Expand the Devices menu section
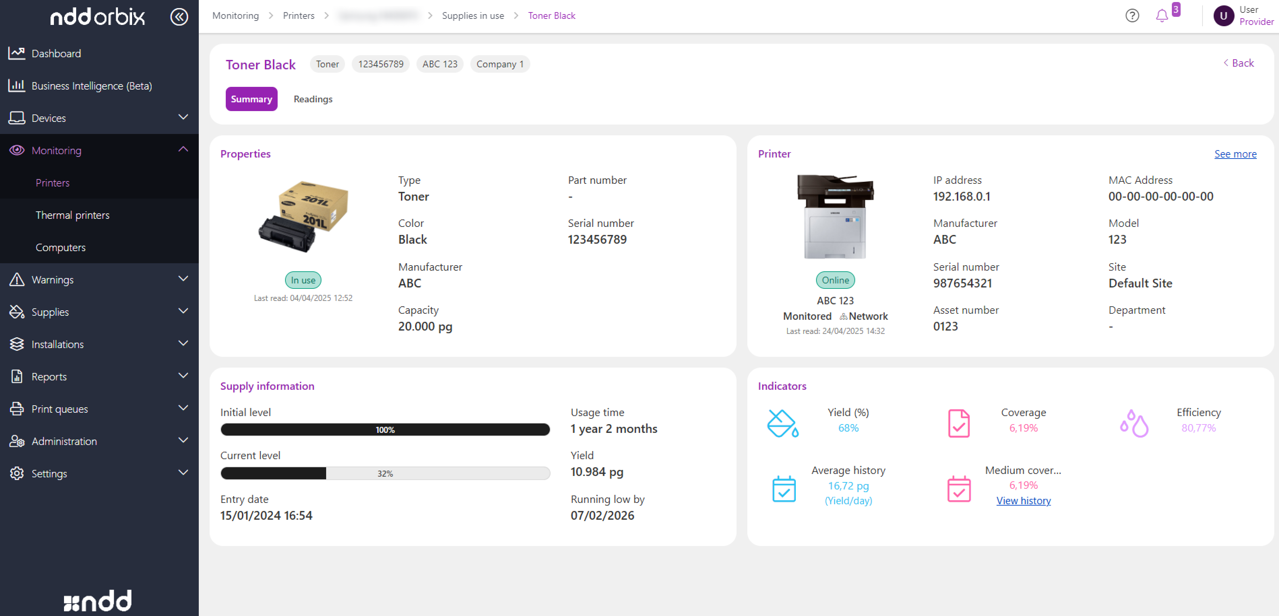The height and width of the screenshot is (616, 1279). (183, 117)
